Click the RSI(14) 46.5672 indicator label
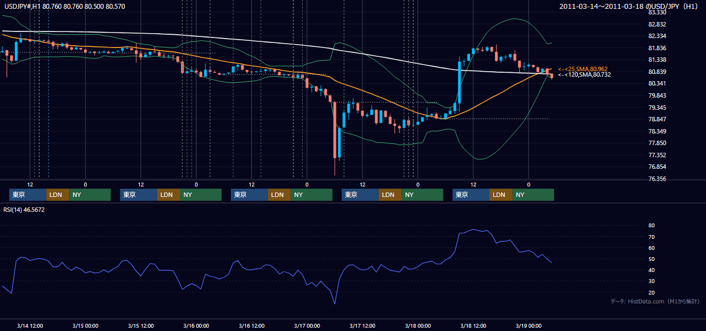 pyautogui.click(x=24, y=210)
